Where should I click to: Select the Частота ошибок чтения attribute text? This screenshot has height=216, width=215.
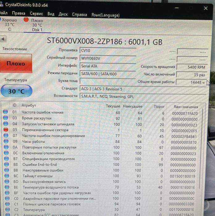[x=43, y=112]
